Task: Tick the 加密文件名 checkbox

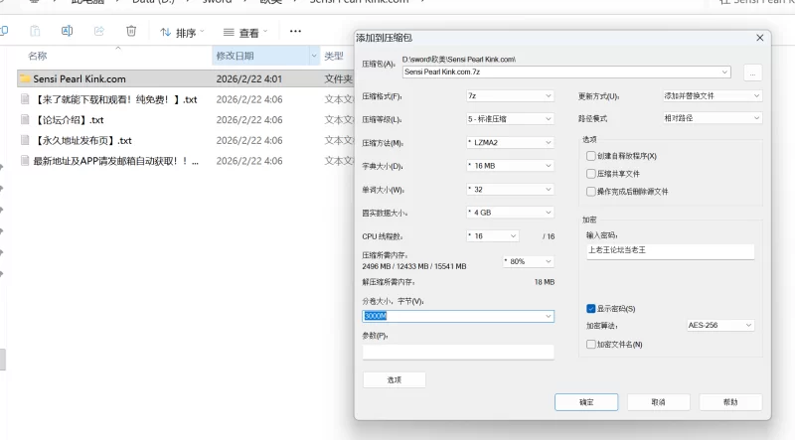Action: pos(591,345)
